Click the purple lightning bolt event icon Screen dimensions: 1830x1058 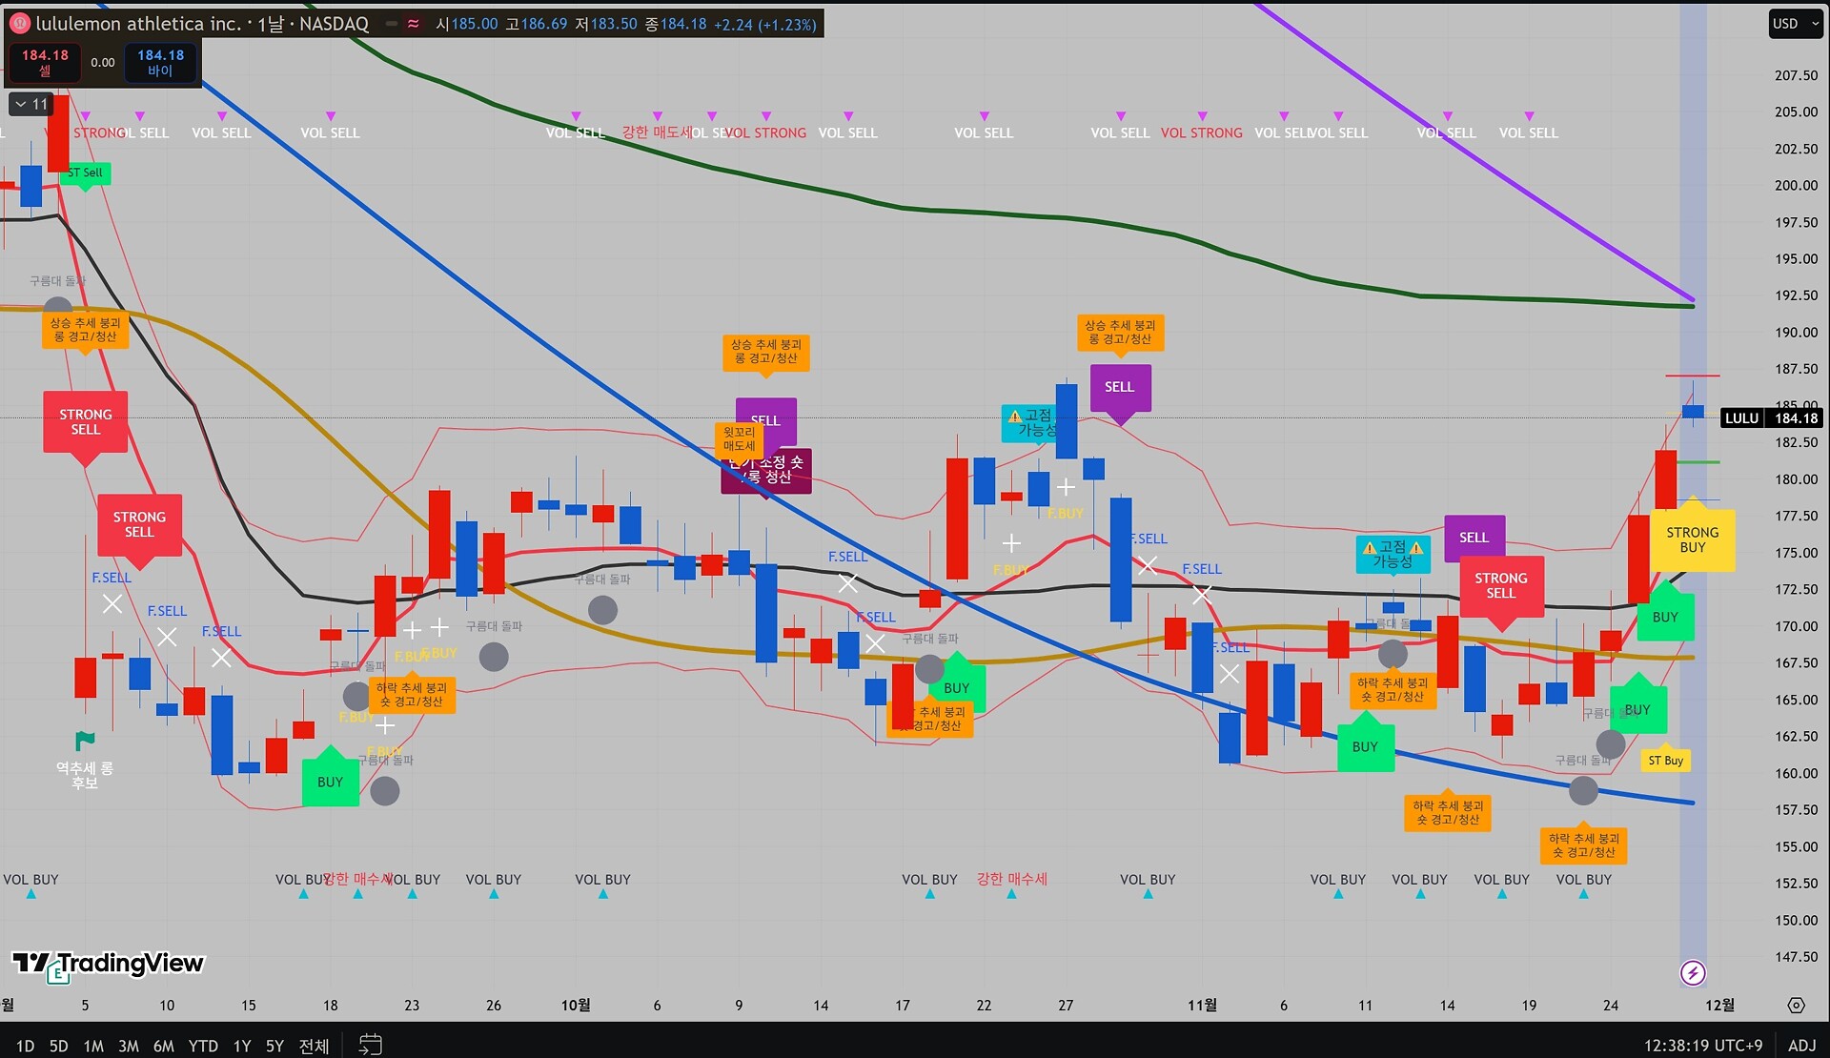1693,972
